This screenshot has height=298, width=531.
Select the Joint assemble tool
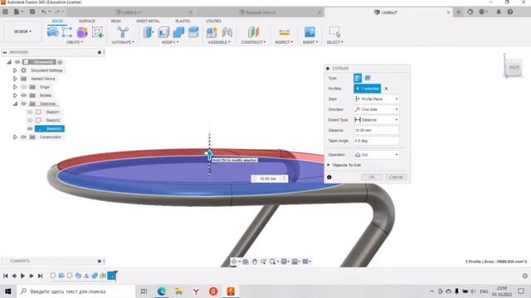tap(227, 32)
